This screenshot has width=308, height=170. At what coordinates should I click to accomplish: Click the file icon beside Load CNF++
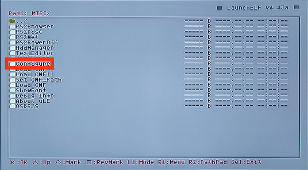(x=12, y=74)
